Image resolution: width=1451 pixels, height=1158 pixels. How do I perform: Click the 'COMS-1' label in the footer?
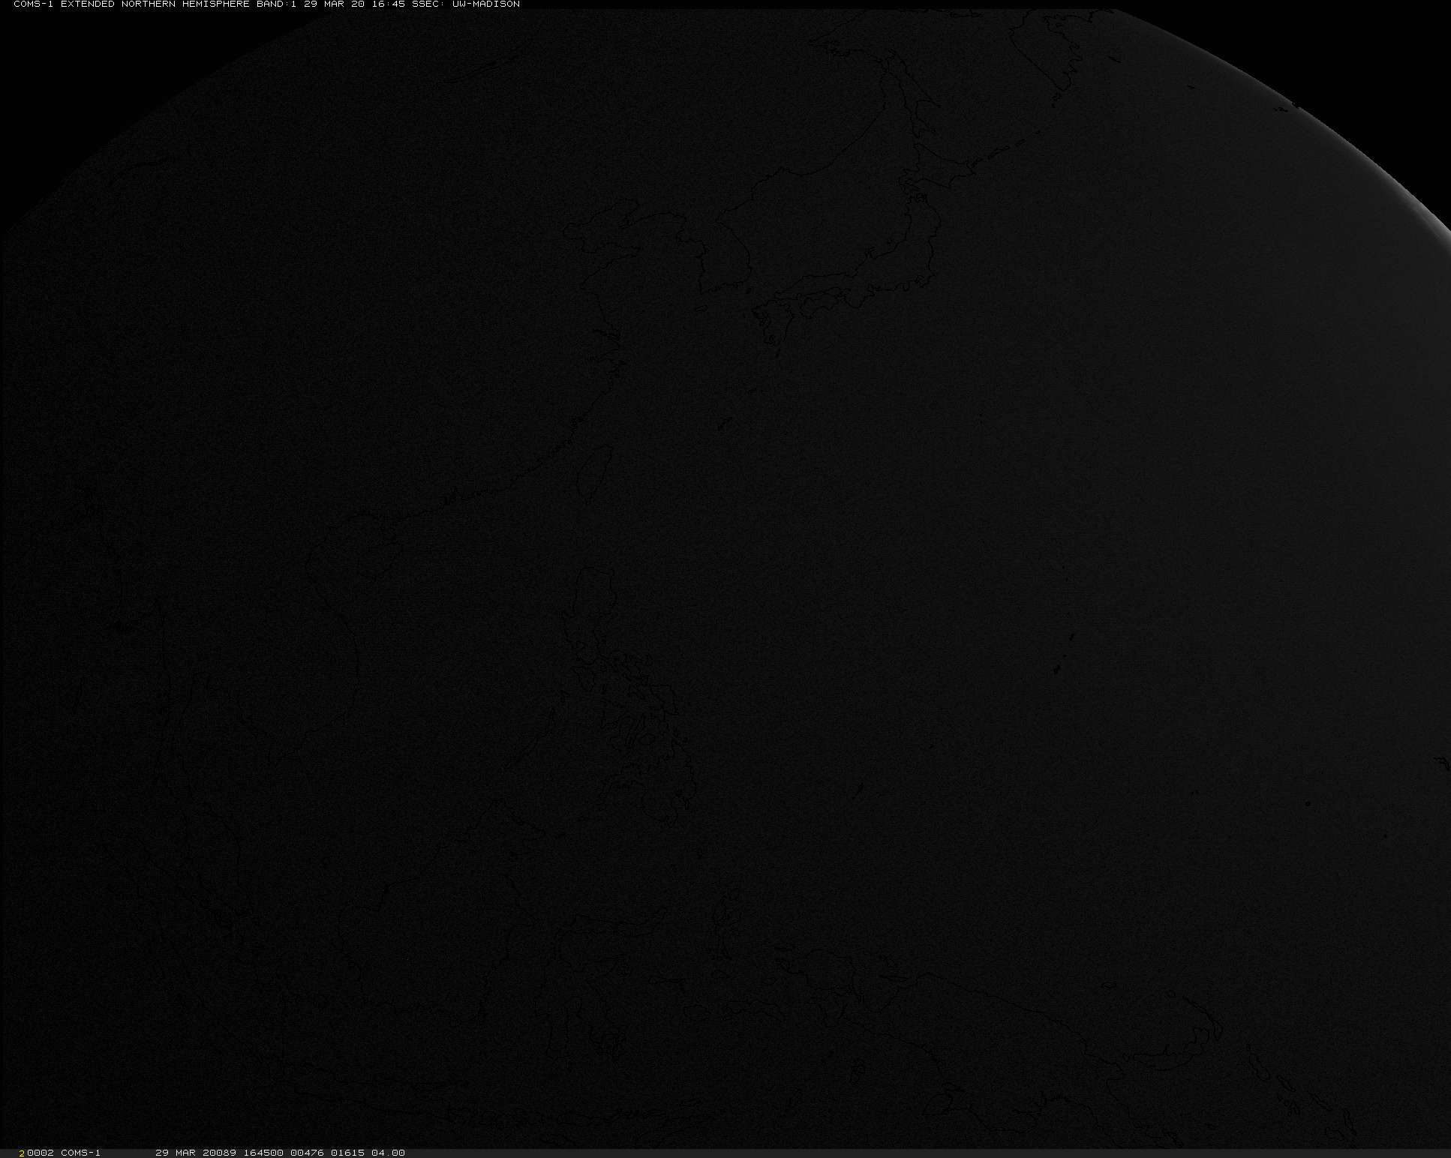click(x=81, y=1153)
